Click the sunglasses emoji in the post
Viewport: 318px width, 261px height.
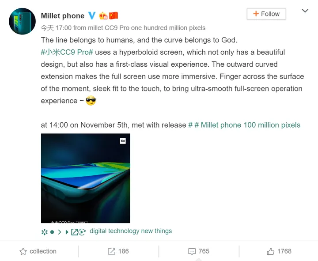pos(91,101)
